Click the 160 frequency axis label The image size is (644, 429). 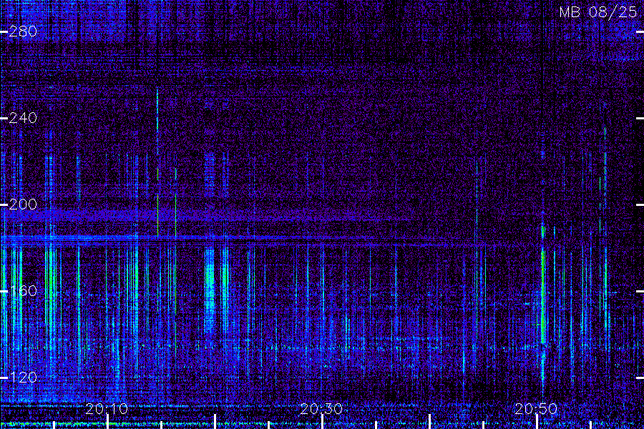click(23, 291)
